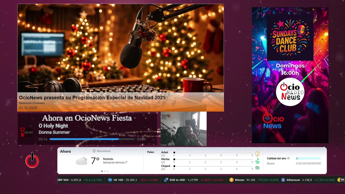Click the Hierba pollen level slider

tap(213, 160)
